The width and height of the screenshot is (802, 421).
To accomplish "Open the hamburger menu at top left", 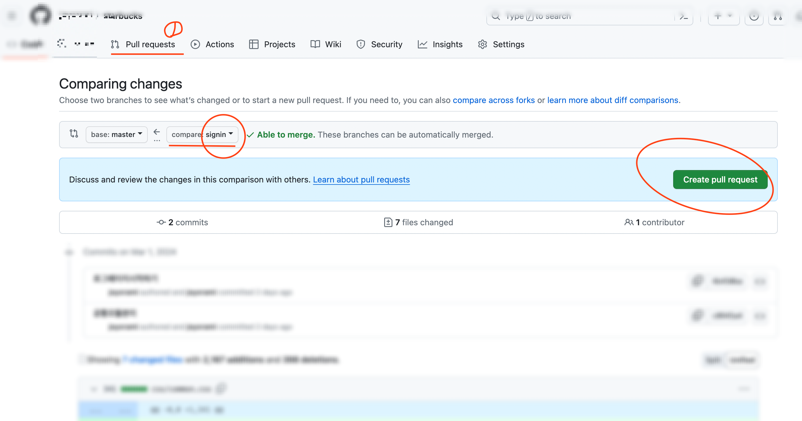I will click(12, 16).
